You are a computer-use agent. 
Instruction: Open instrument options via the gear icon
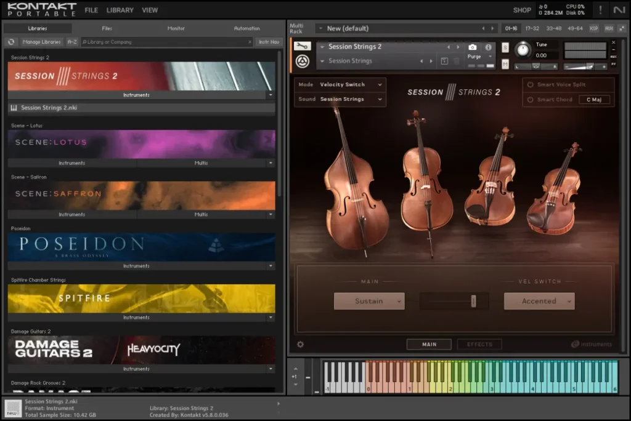tap(299, 345)
